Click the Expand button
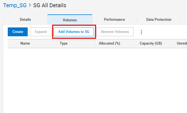 coord(40,32)
